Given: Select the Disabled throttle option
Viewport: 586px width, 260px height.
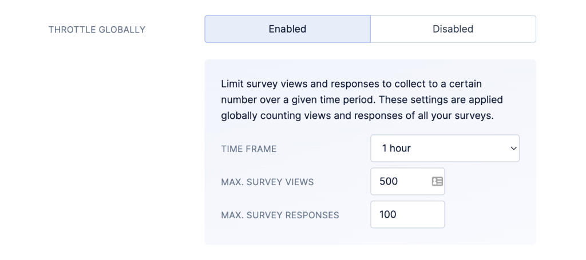Looking at the screenshot, I should tap(453, 29).
